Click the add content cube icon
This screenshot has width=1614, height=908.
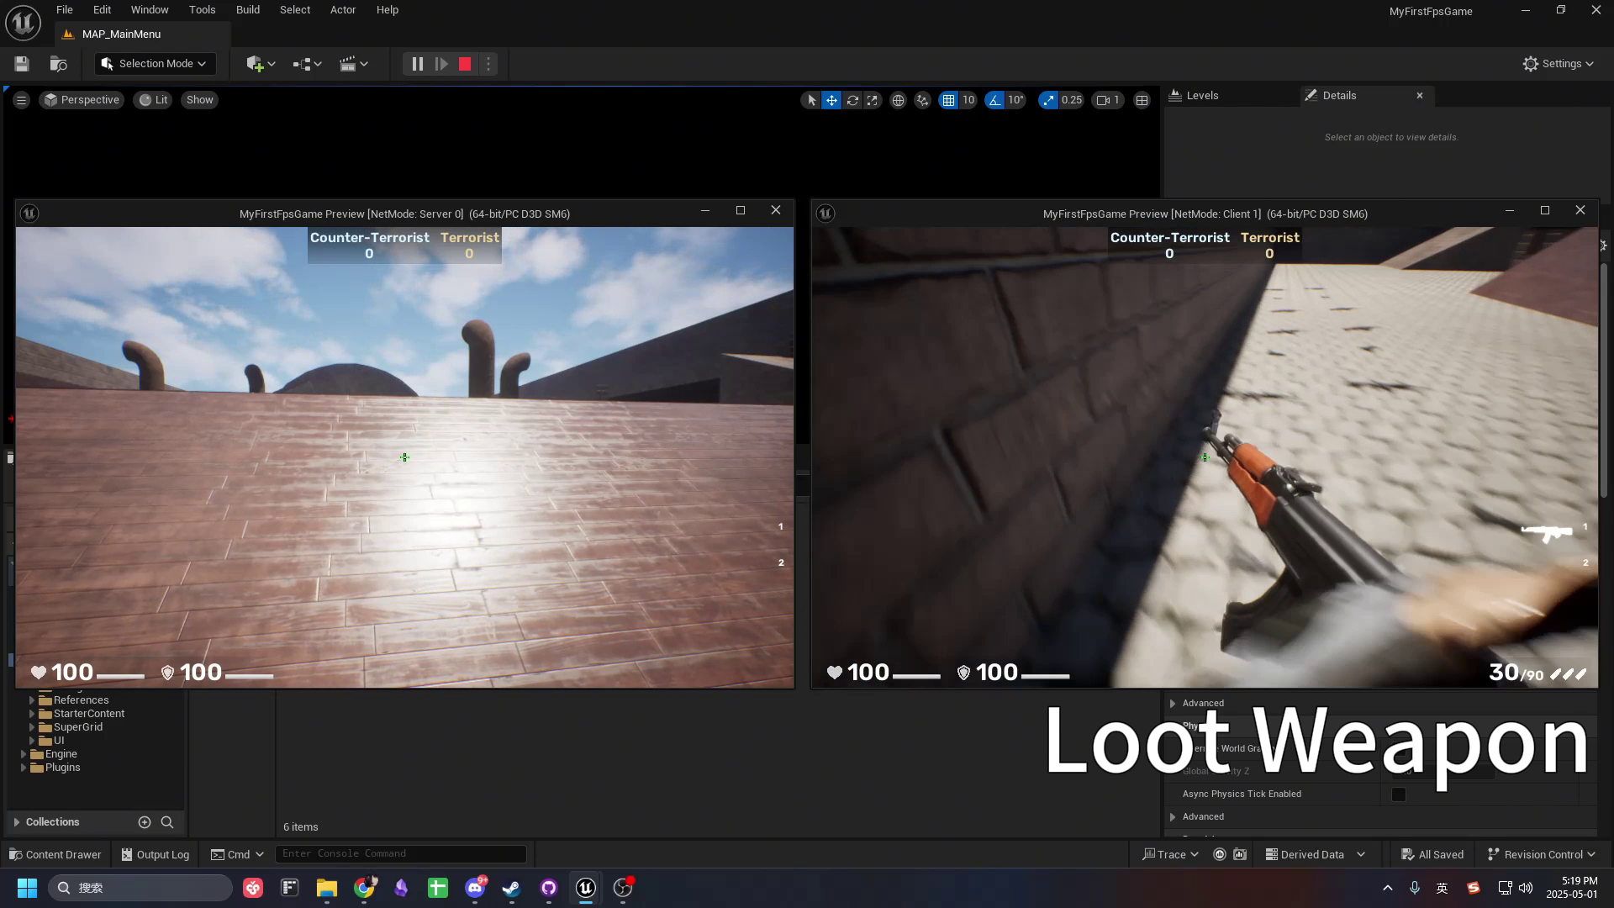(256, 64)
